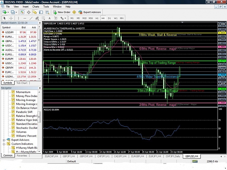
Task: Select the GBPJPY row in Market Watch
Action: (x=19, y=68)
